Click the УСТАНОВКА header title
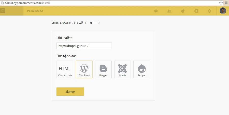This screenshot has height=115, width=229. (35, 11)
